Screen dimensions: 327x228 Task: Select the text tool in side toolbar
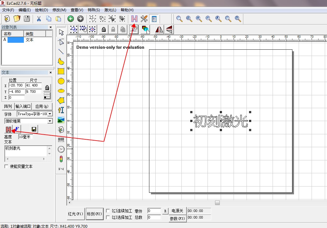(x=61, y=110)
